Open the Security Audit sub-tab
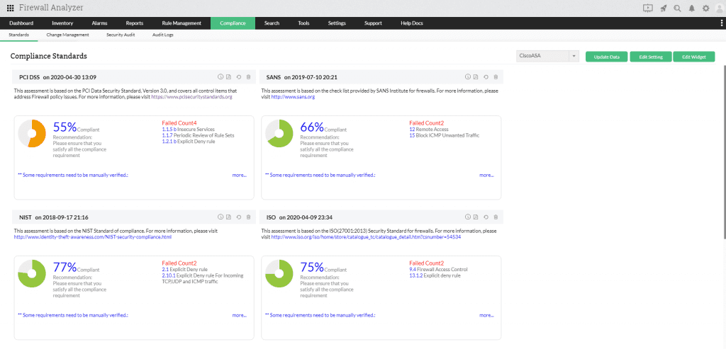This screenshot has height=349, width=726. [x=121, y=35]
